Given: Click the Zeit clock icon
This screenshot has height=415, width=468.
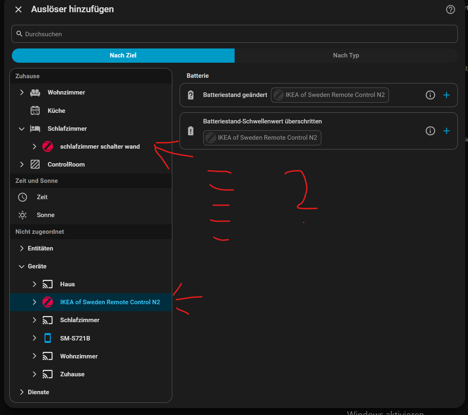Looking at the screenshot, I should tap(22, 197).
